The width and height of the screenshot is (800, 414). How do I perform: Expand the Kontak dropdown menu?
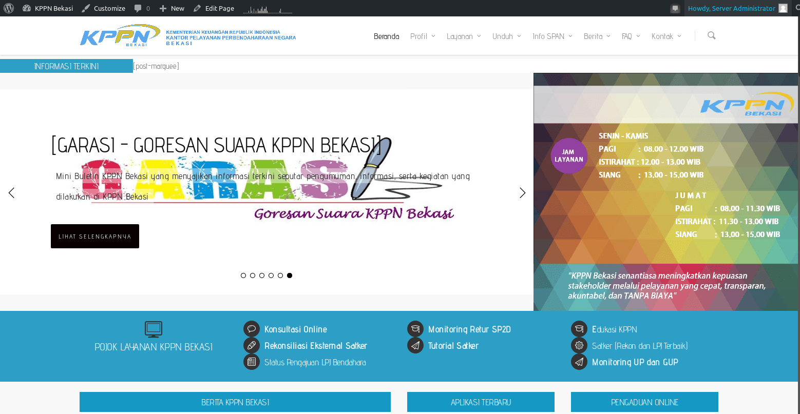666,36
